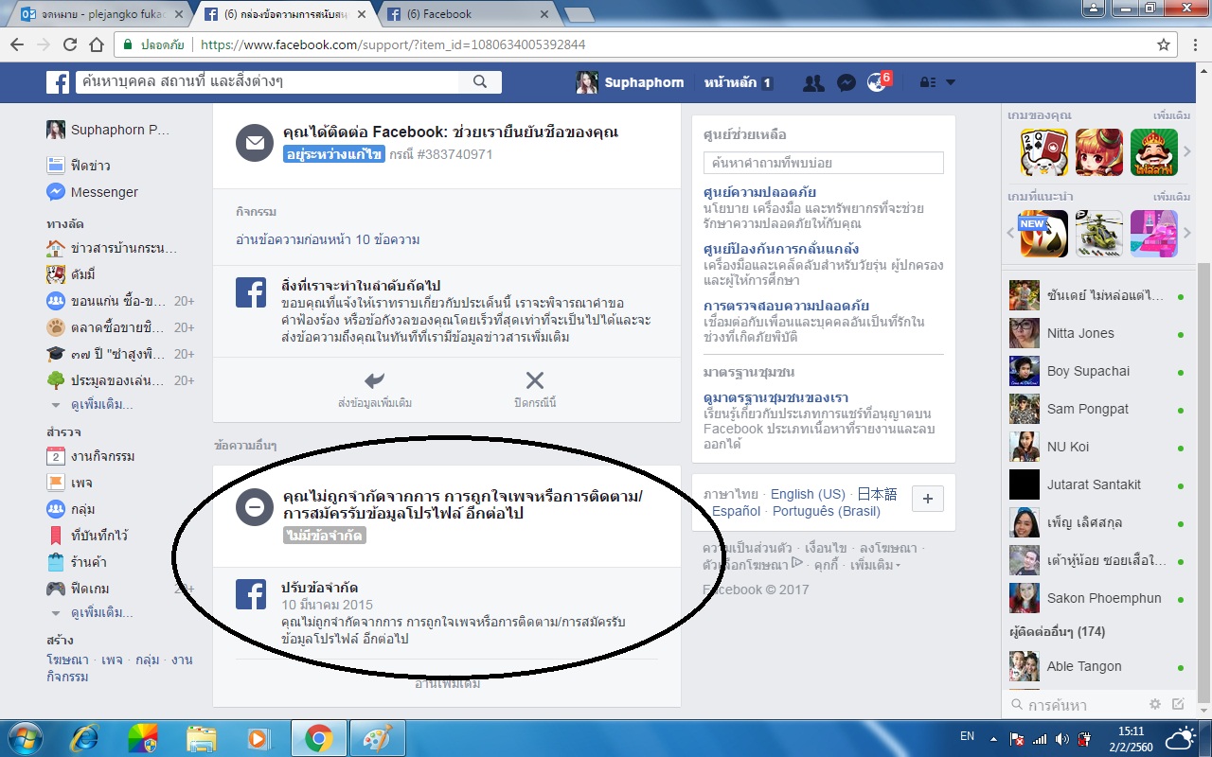Image resolution: width=1212 pixels, height=757 pixels.
Task: Expand ดูเพิ่มเติม under explore
Action: coord(101,612)
